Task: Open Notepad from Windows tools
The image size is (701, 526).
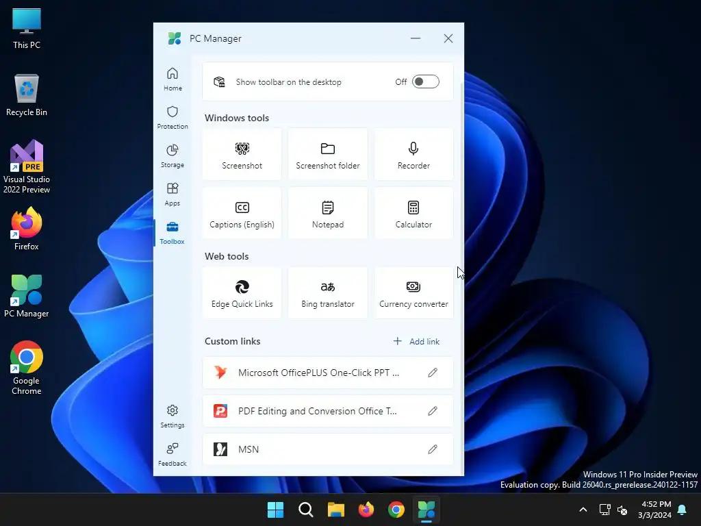Action: 328,214
